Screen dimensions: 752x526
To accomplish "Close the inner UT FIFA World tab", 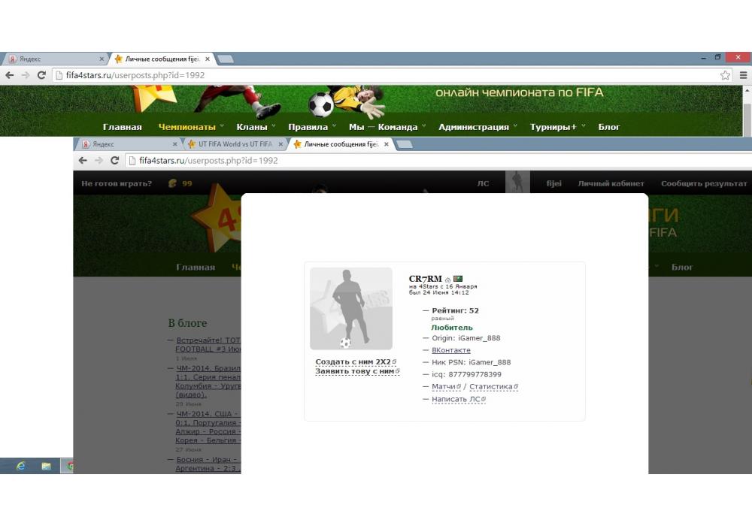I will click(x=280, y=144).
